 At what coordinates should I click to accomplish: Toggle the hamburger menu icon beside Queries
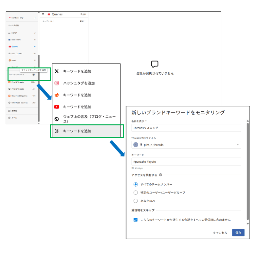43,14
